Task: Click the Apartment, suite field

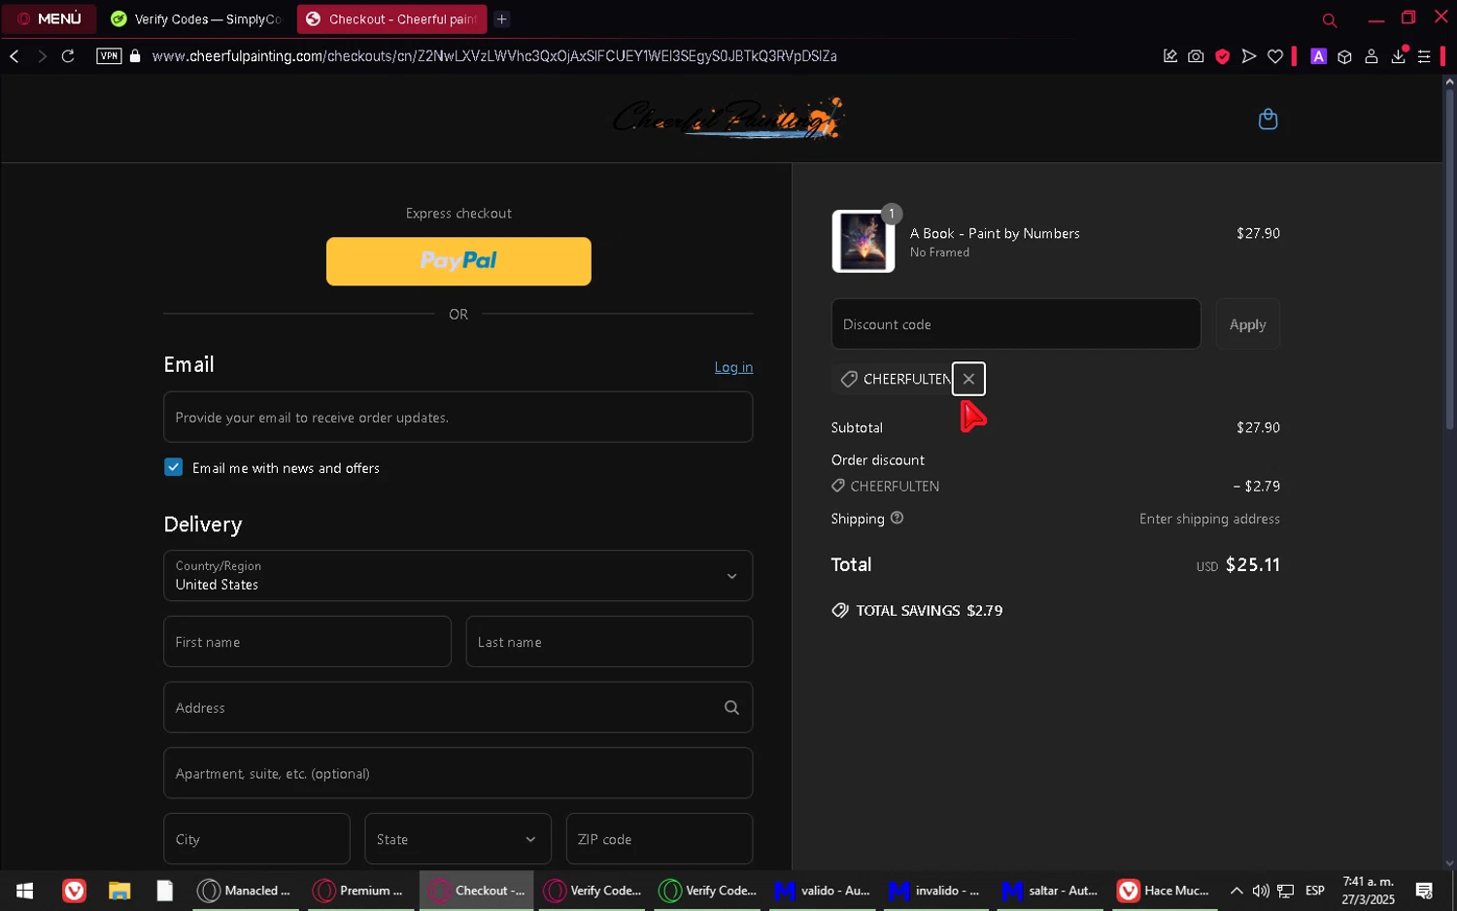Action: (x=458, y=773)
